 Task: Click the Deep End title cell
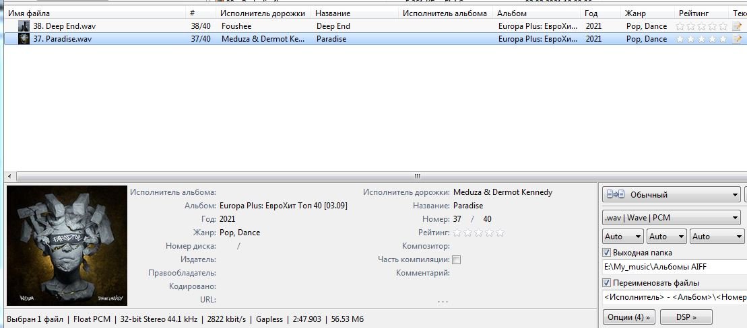tap(333, 26)
